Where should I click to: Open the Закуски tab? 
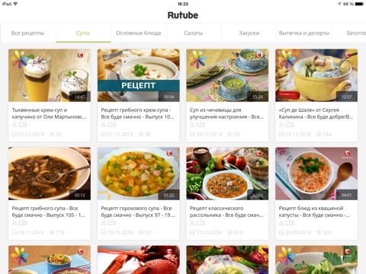[x=249, y=33]
